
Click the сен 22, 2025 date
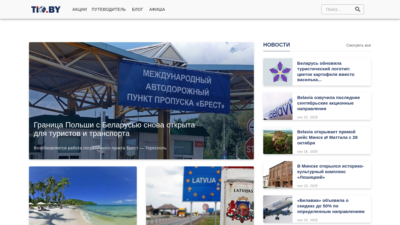pyautogui.click(x=307, y=117)
